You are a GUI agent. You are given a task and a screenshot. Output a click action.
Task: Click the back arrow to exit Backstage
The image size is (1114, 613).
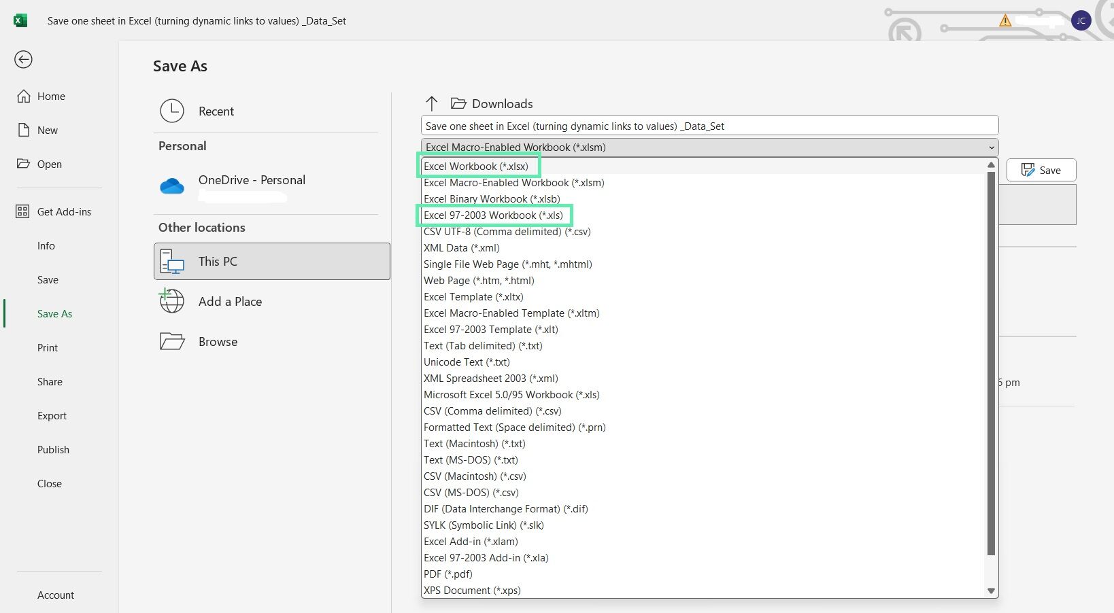23,60
